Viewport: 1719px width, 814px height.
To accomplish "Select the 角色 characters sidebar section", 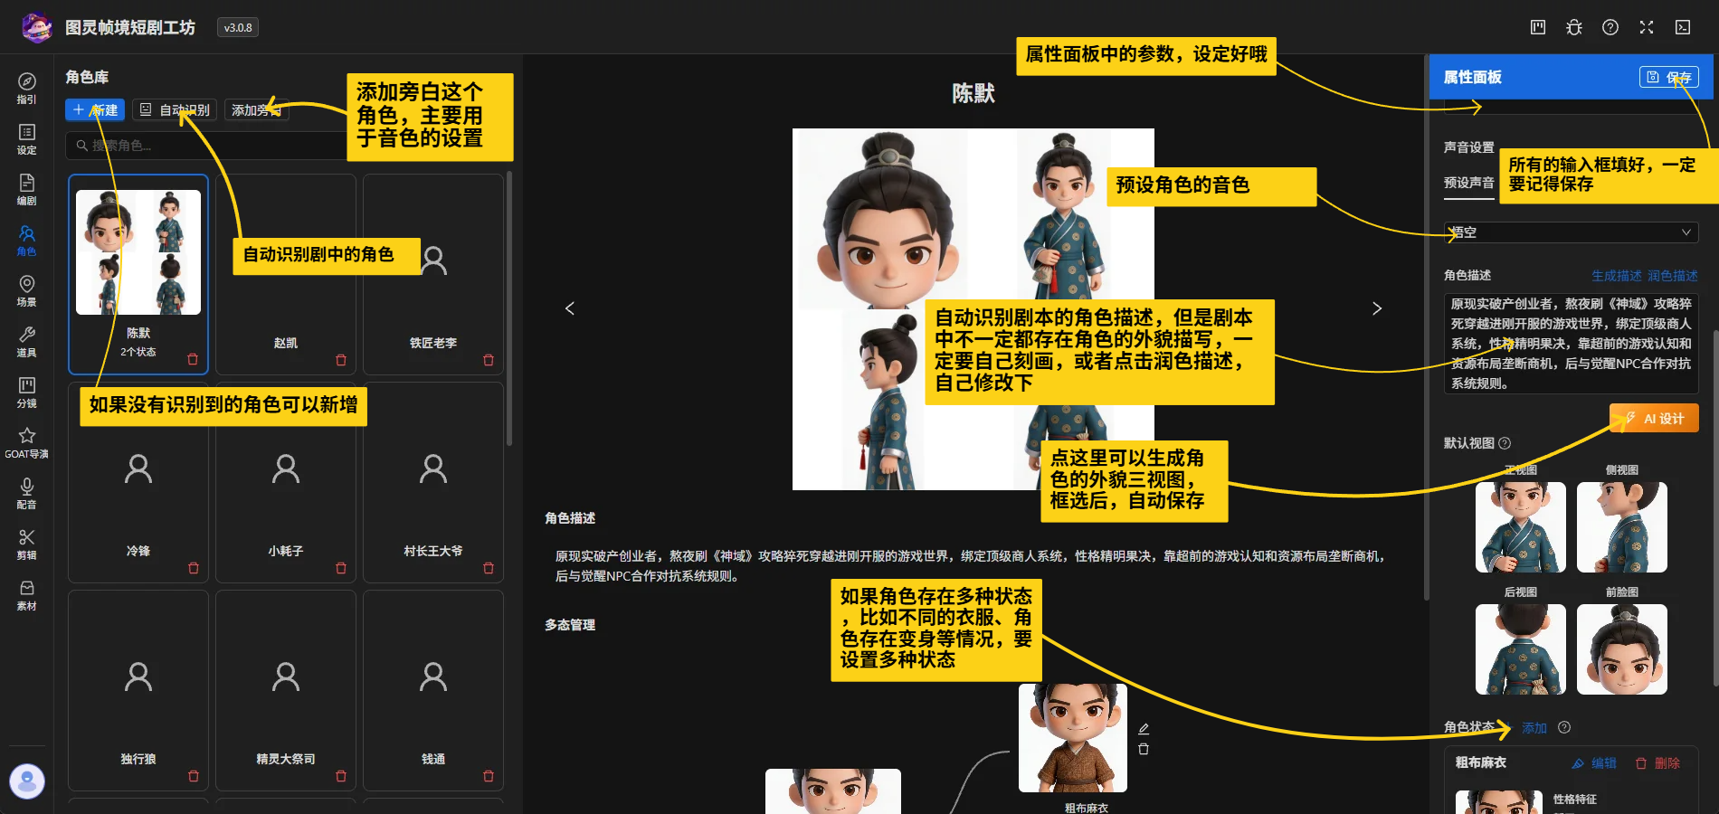I will 27,241.
